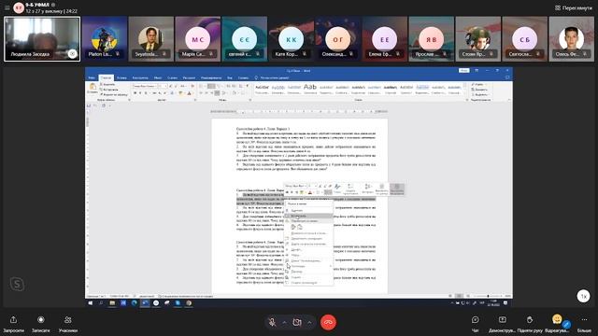Open the Учасники participants panel
This screenshot has width=598, height=336.
[68, 324]
